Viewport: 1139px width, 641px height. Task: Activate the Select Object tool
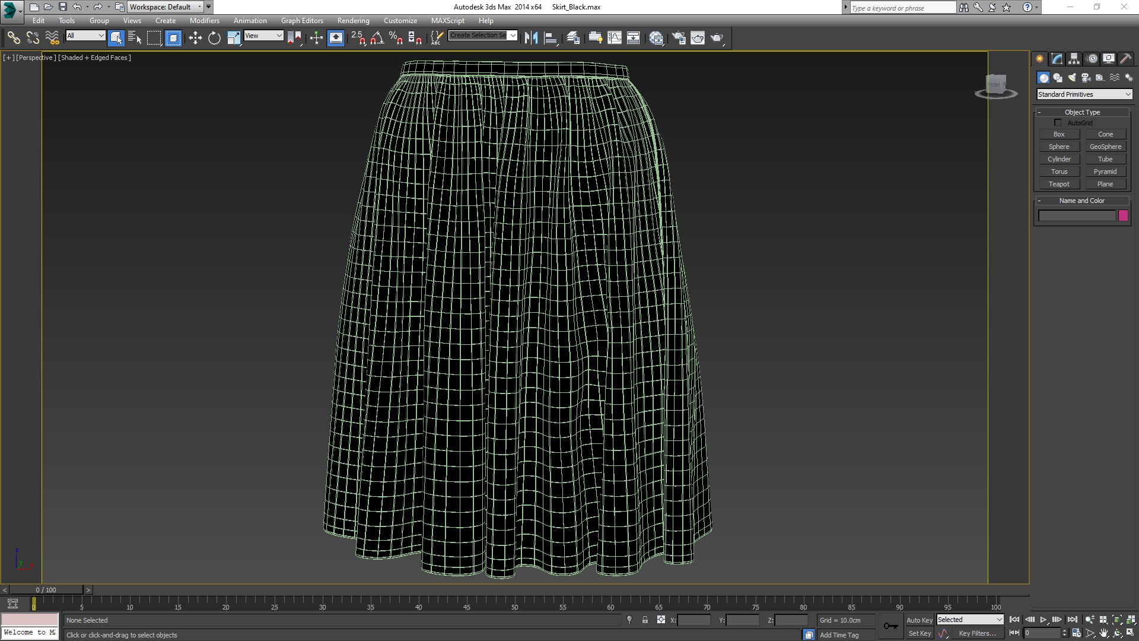pos(116,38)
